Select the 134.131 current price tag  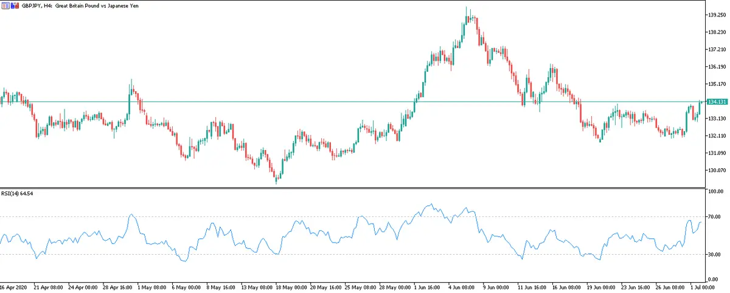pyautogui.click(x=718, y=102)
